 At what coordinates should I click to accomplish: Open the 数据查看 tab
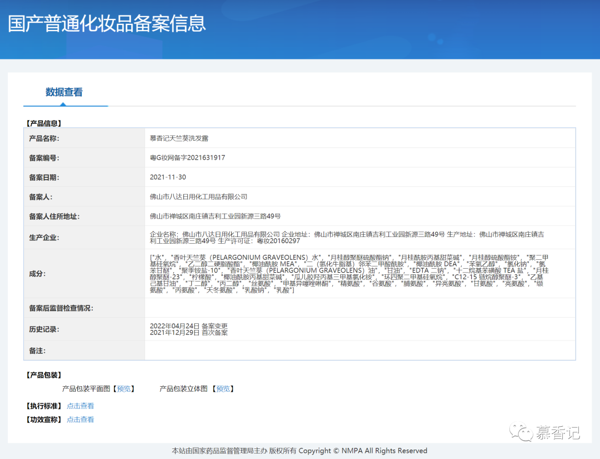[64, 92]
